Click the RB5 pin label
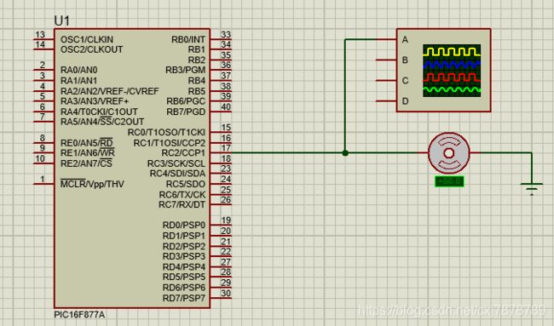The height and width of the screenshot is (326, 554). 196,91
